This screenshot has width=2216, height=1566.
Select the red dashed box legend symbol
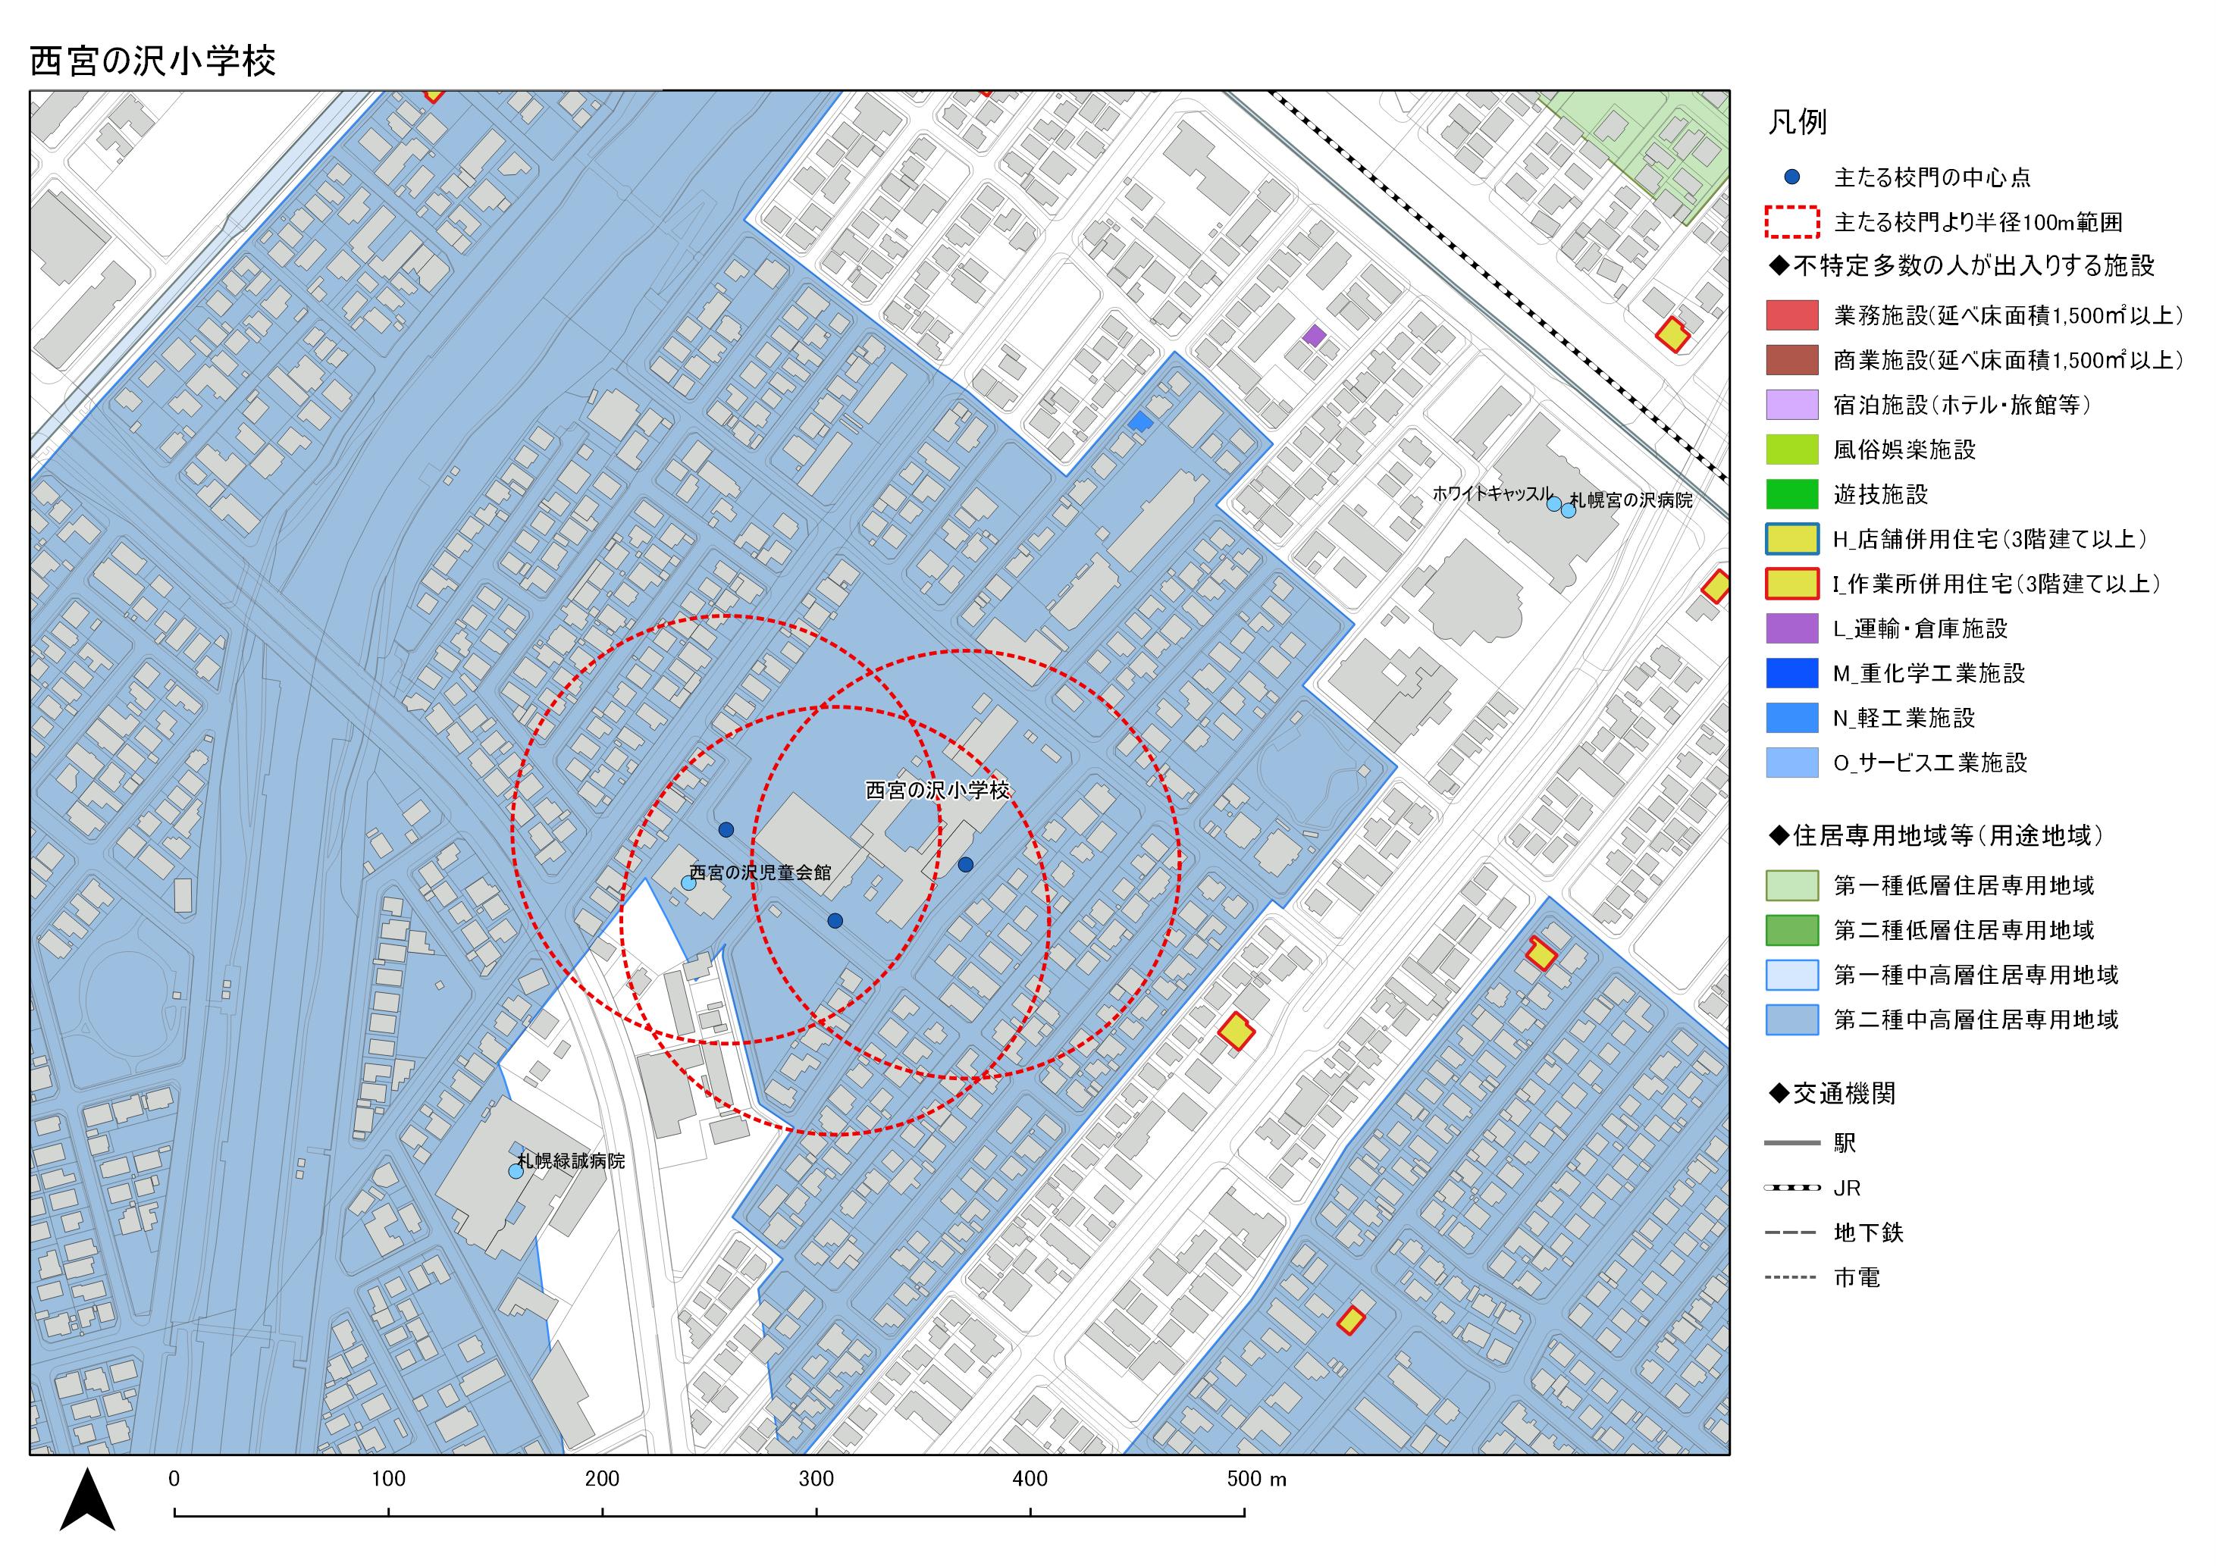[x=1792, y=222]
